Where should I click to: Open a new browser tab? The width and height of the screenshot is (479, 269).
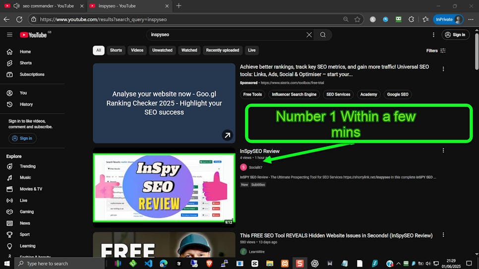pyautogui.click(x=179, y=6)
